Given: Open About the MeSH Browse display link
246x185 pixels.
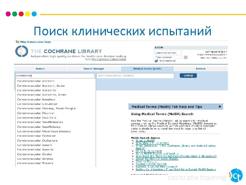Looking at the screenshot, I should 157,159.
